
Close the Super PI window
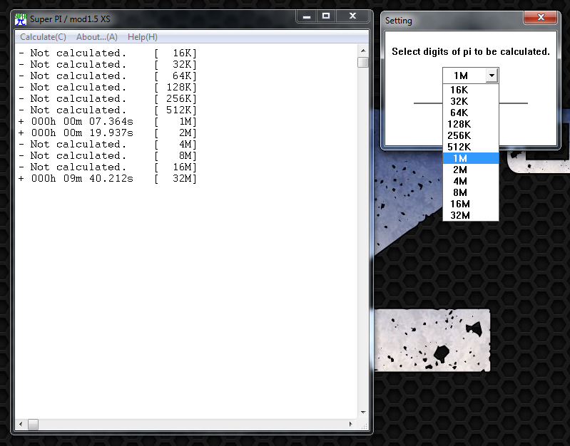pos(352,16)
